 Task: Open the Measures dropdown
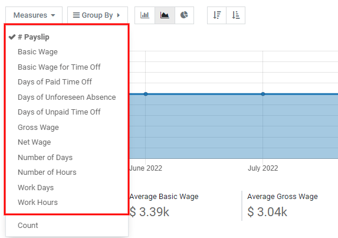(x=34, y=15)
